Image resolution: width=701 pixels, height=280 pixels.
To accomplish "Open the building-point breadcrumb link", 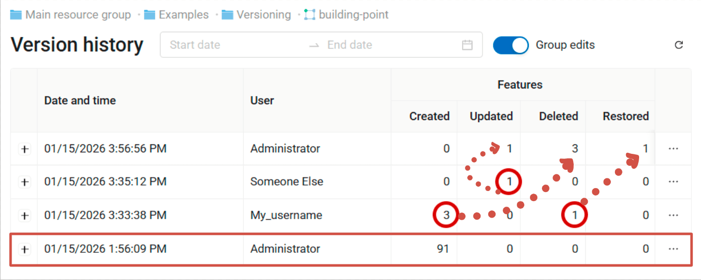I will (x=353, y=15).
